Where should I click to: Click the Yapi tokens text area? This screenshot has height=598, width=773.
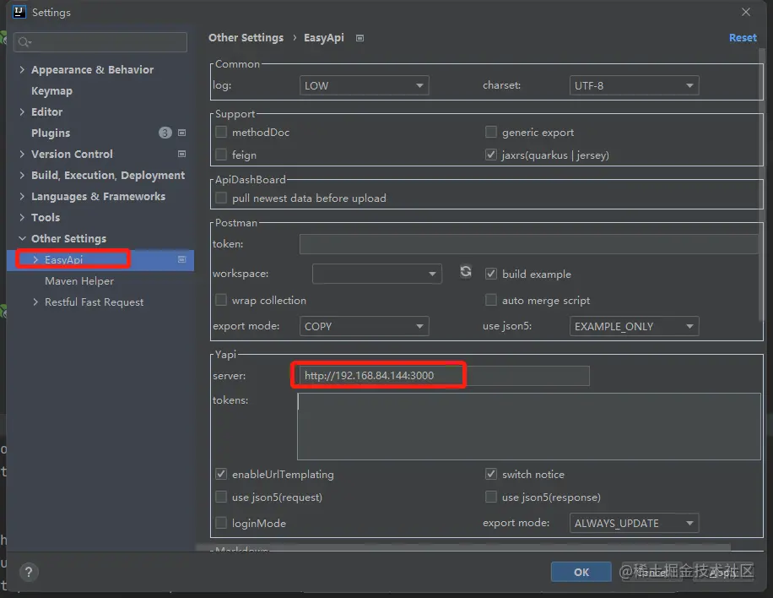click(x=529, y=427)
